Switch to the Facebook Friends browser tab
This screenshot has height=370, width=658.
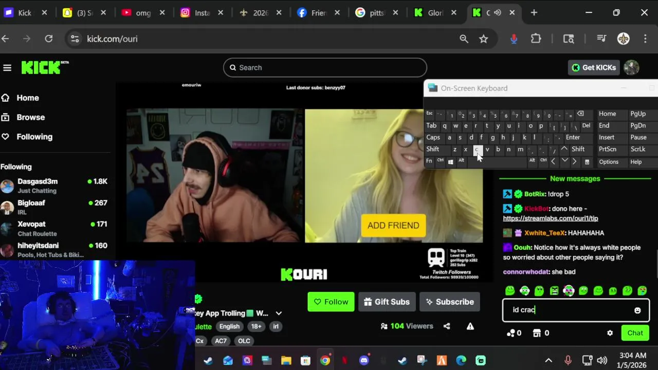(x=318, y=12)
